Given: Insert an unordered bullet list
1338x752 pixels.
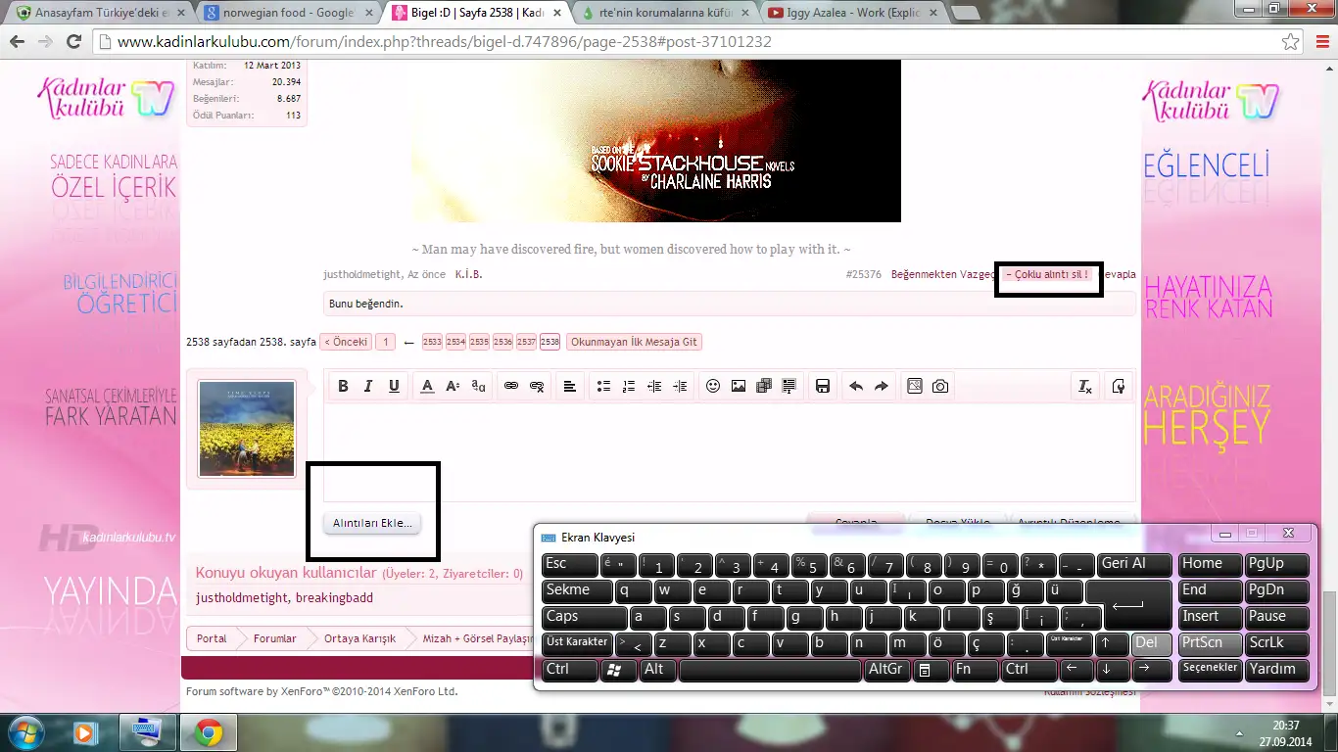Looking at the screenshot, I should point(603,387).
